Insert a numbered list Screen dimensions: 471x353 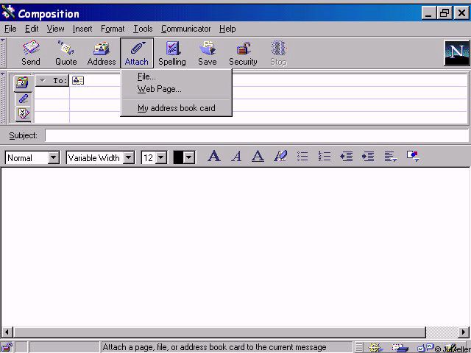(325, 157)
